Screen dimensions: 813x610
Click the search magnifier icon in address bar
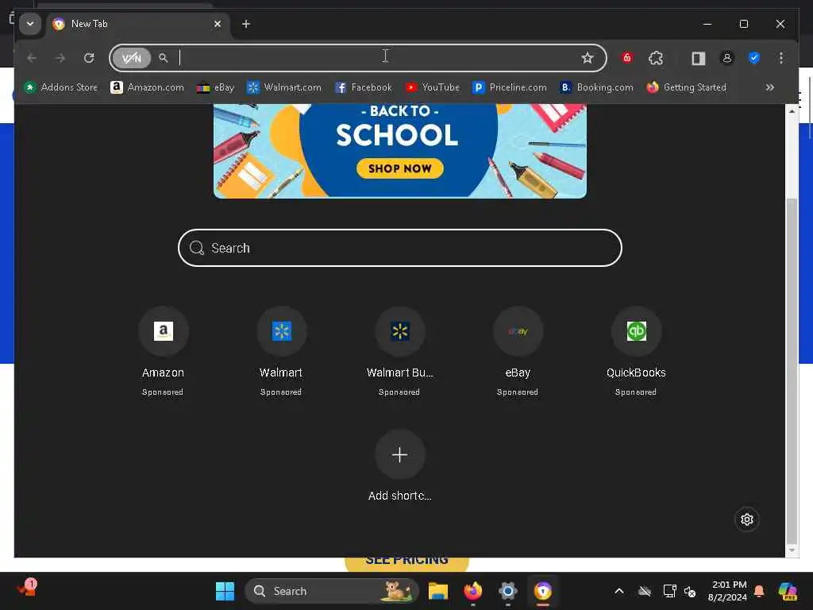(164, 58)
